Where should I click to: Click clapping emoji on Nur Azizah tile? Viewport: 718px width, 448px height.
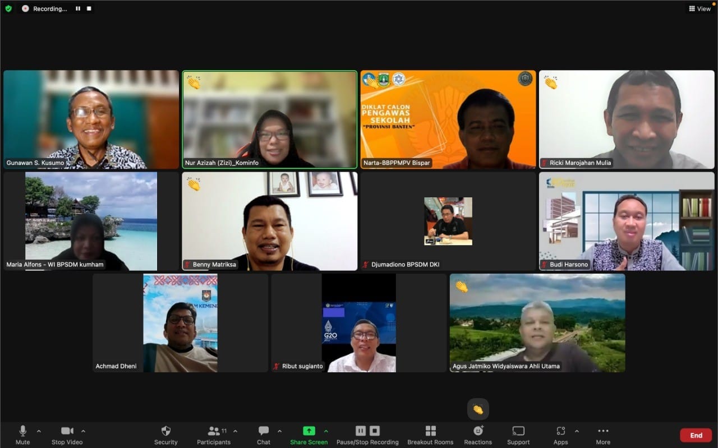pyautogui.click(x=194, y=82)
